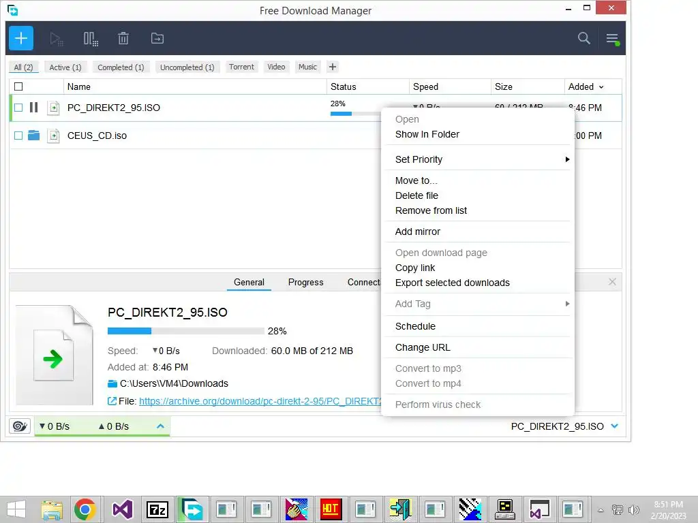Click file type icon of PC_DIREKT2_95.ISO row
Viewport: 698px width, 523px height.
coord(53,108)
